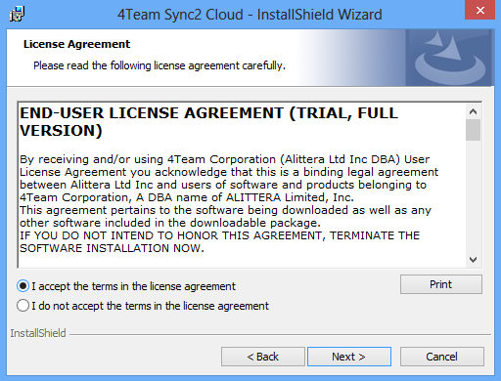Click the 4Team Sync2 Cloud title bar text
This screenshot has height=381, width=501.
tap(250, 15)
